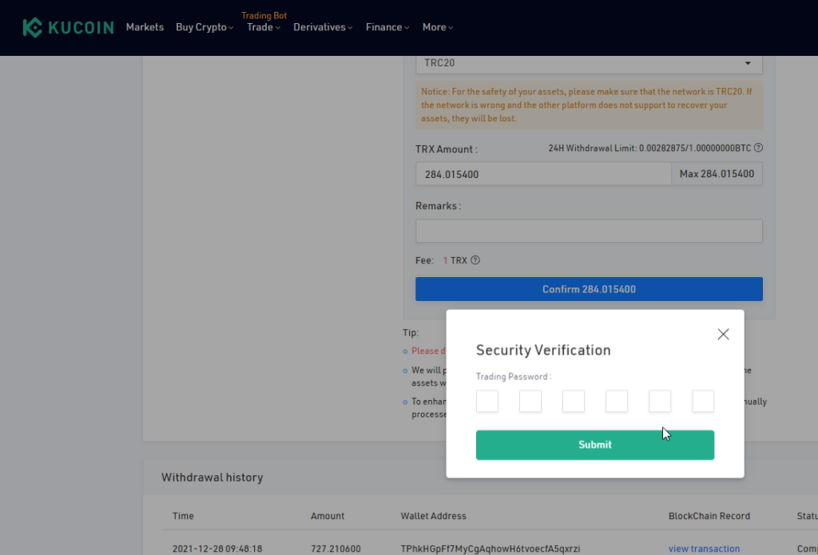The width and height of the screenshot is (818, 555).
Task: Open the TRC20 network dropdown
Action: pyautogui.click(x=589, y=63)
